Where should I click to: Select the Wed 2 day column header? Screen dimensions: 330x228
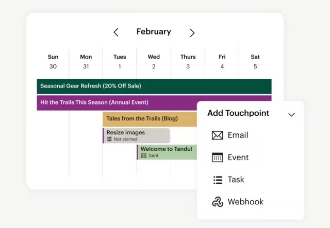tap(154, 61)
